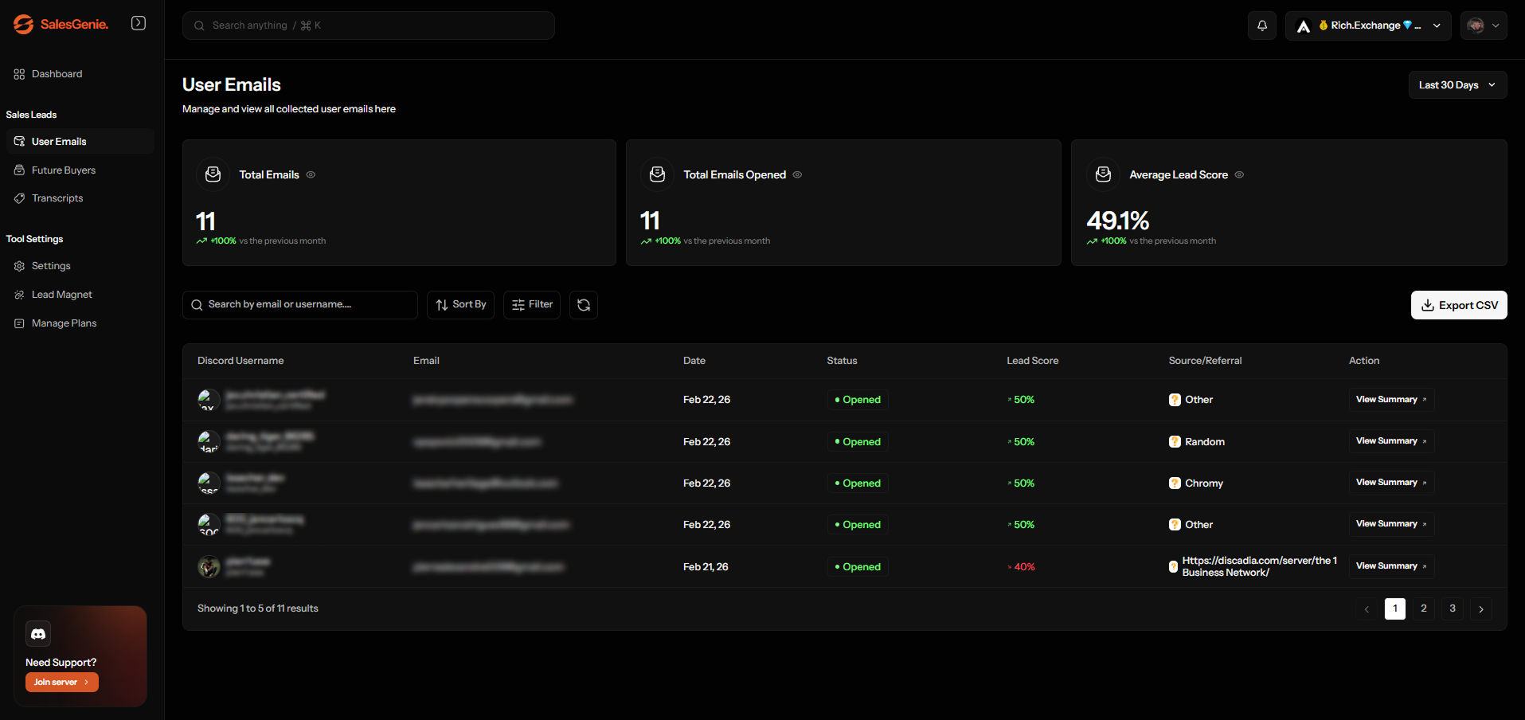1525x720 pixels.
Task: Toggle visibility of the Total Emails stat
Action: click(x=311, y=174)
